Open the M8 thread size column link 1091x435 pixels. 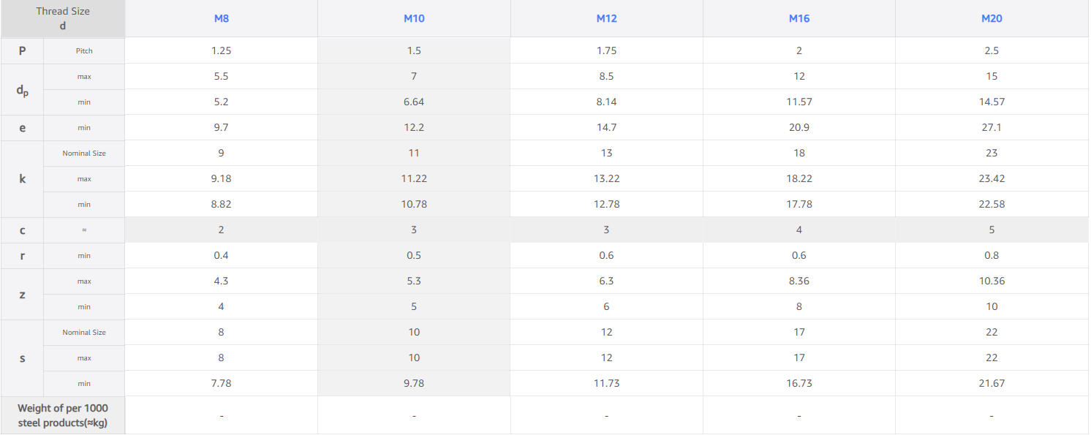pyautogui.click(x=222, y=18)
